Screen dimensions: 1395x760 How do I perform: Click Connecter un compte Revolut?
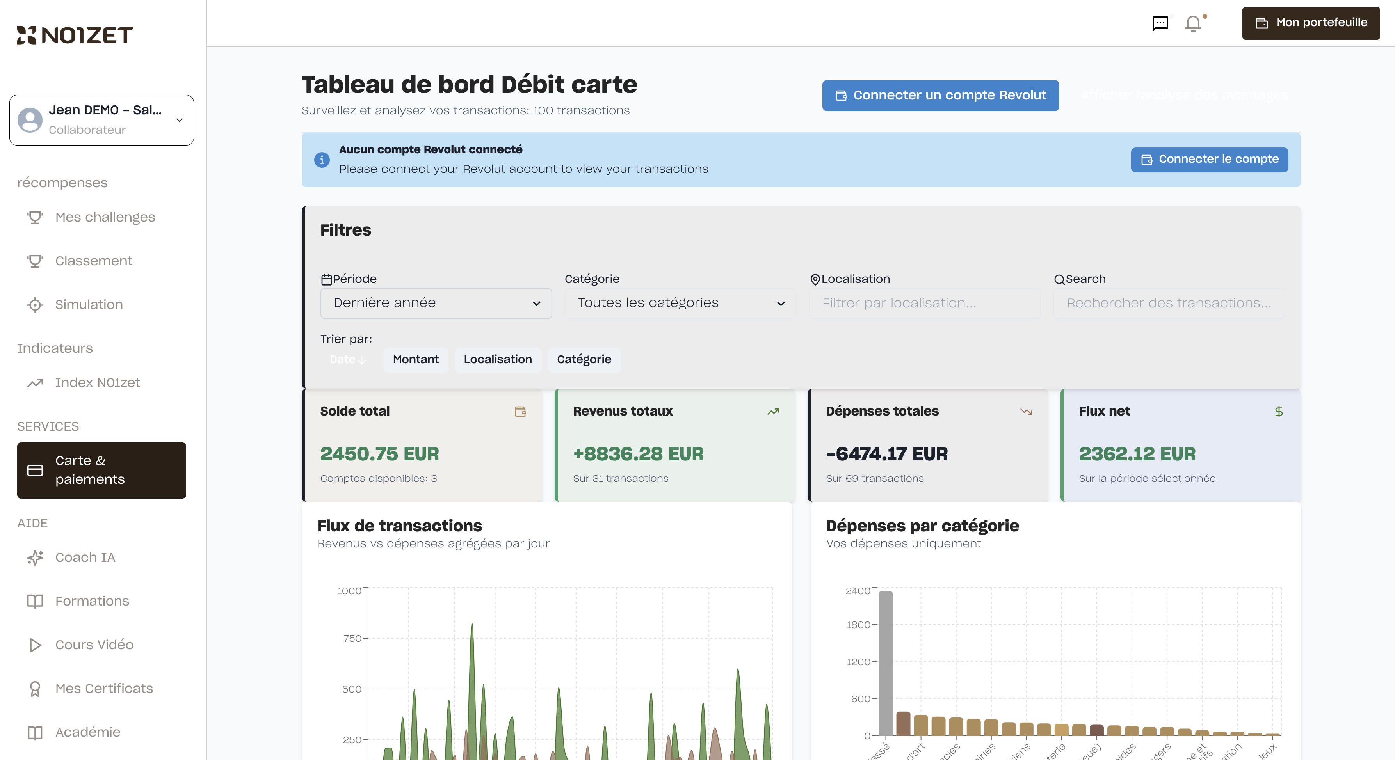pyautogui.click(x=941, y=96)
